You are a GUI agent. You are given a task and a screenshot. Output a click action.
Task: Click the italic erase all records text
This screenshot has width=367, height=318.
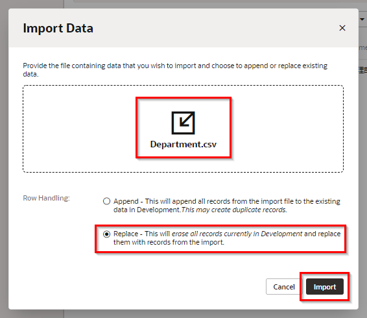pyautogui.click(x=237, y=234)
